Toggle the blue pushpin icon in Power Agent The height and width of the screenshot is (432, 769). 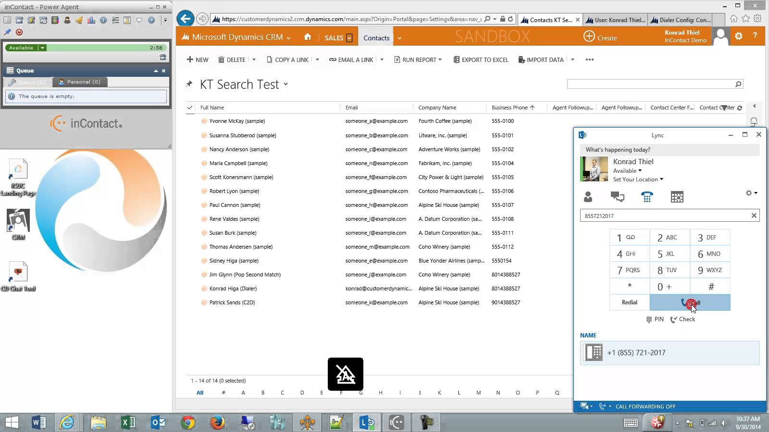click(7, 32)
